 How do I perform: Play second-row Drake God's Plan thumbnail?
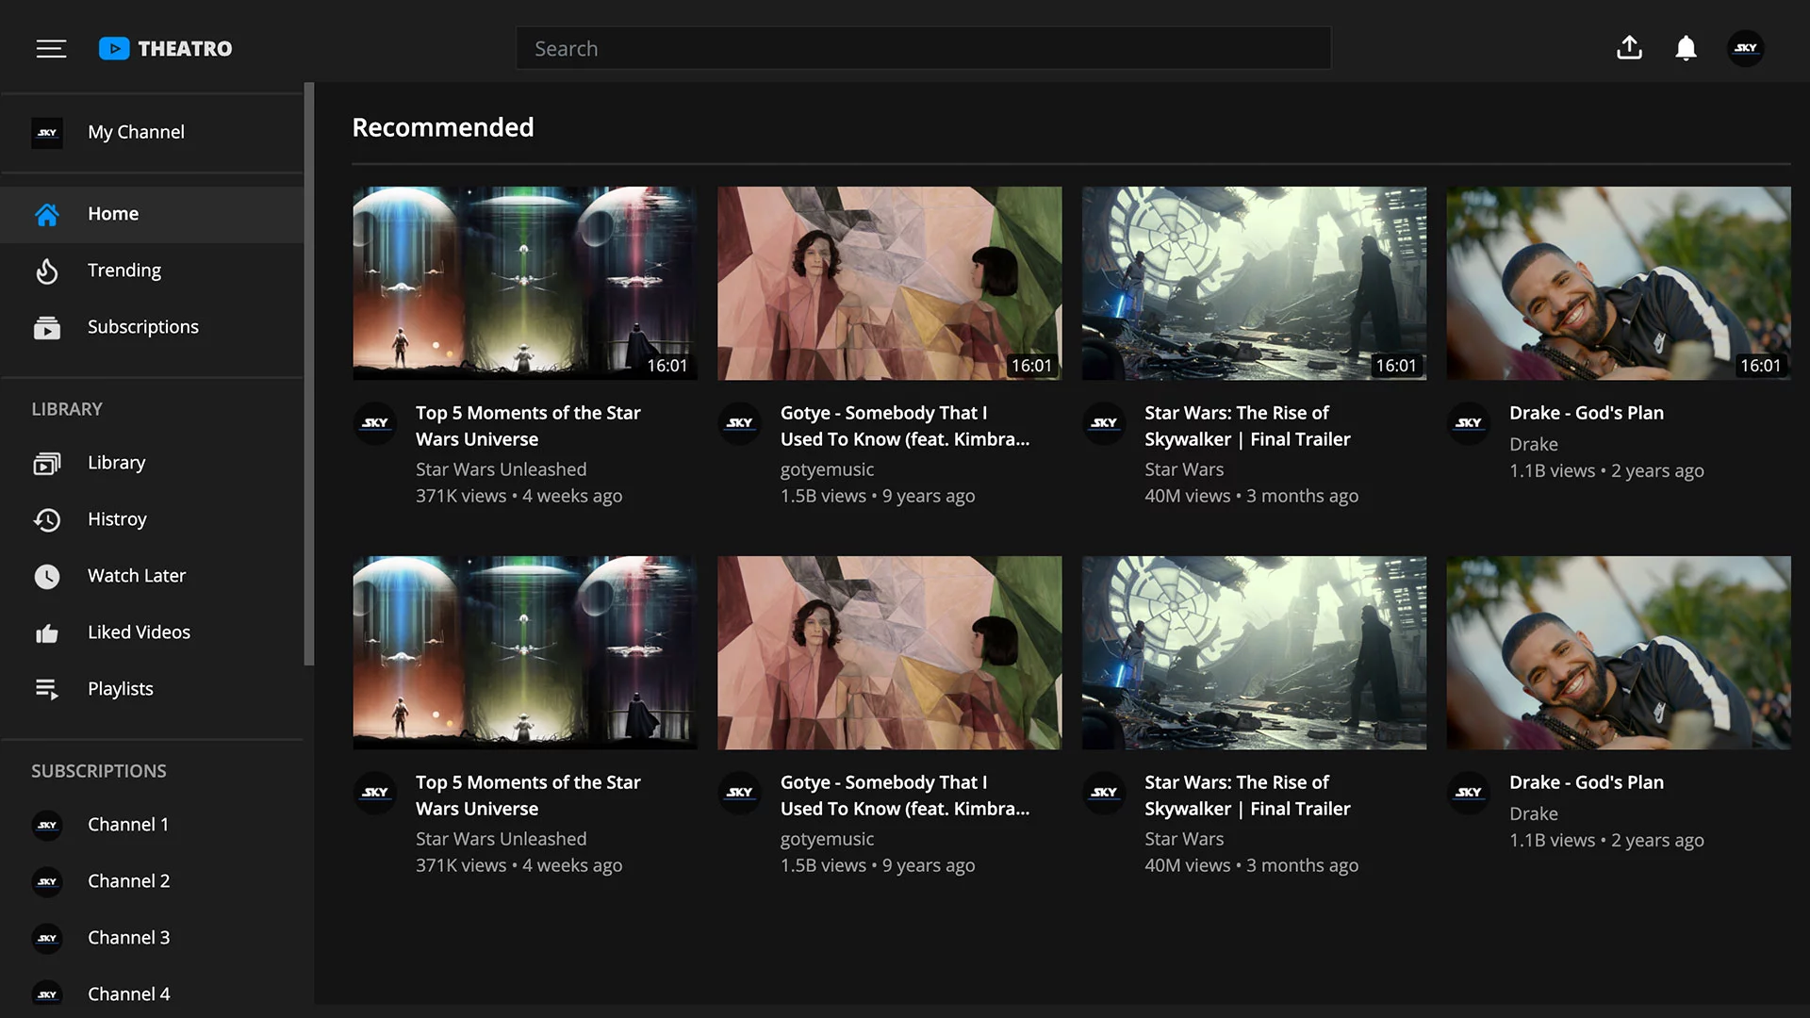pos(1619,653)
